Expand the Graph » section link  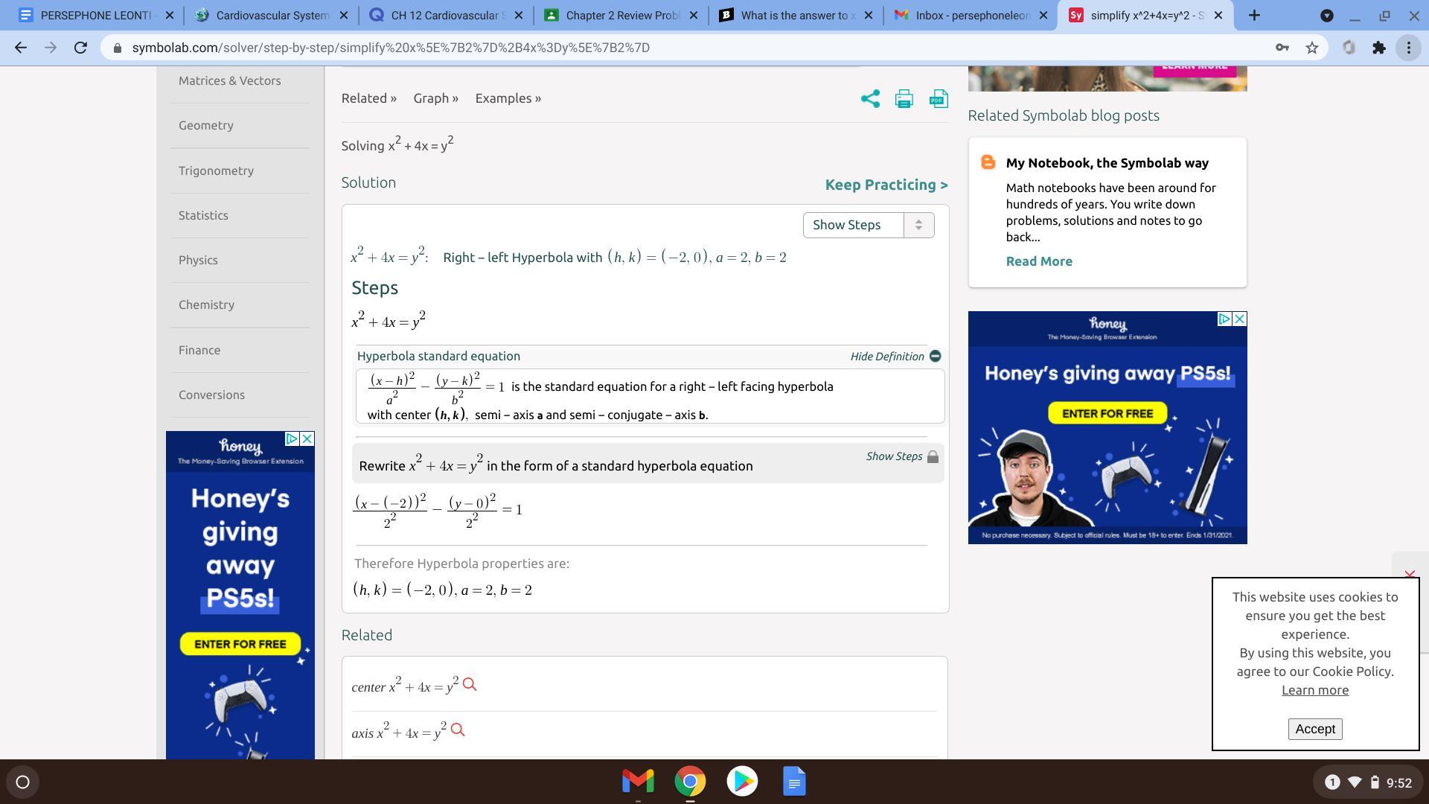435,98
